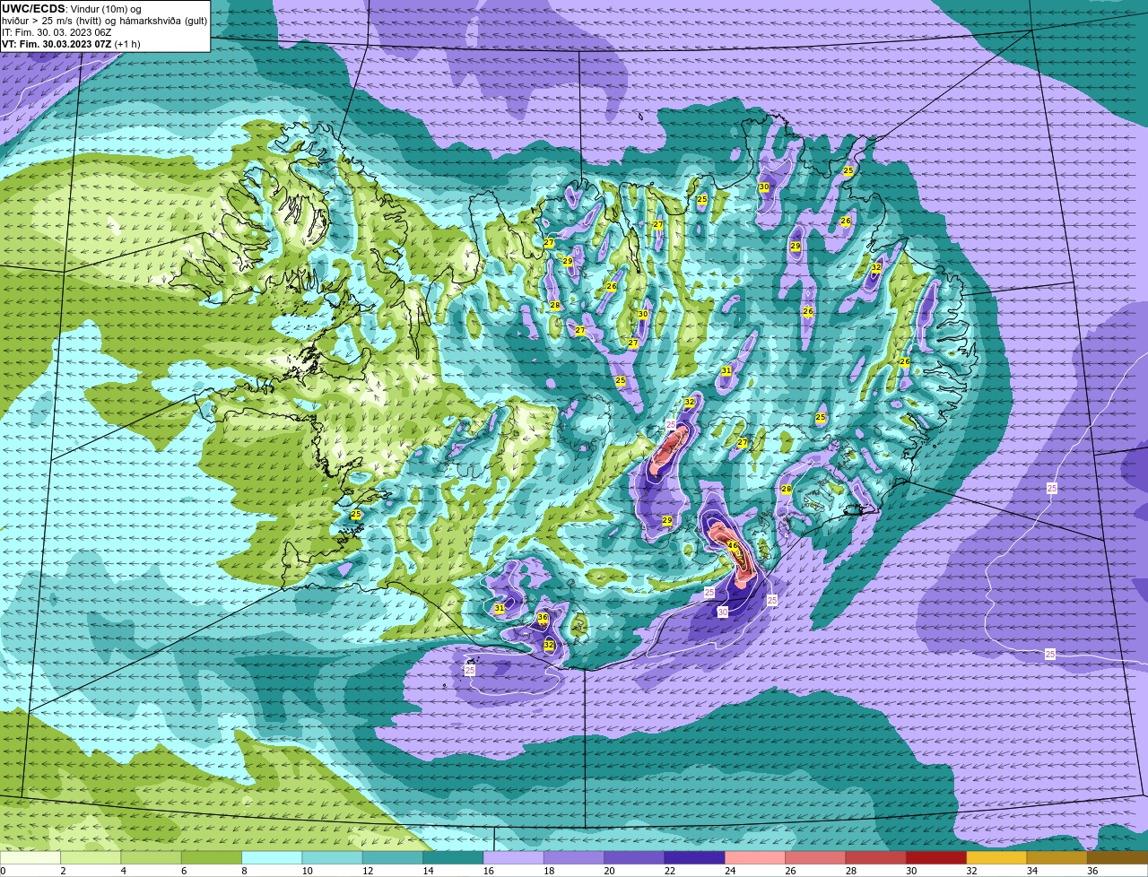Click the '2' tick label on color scale

pos(63,871)
